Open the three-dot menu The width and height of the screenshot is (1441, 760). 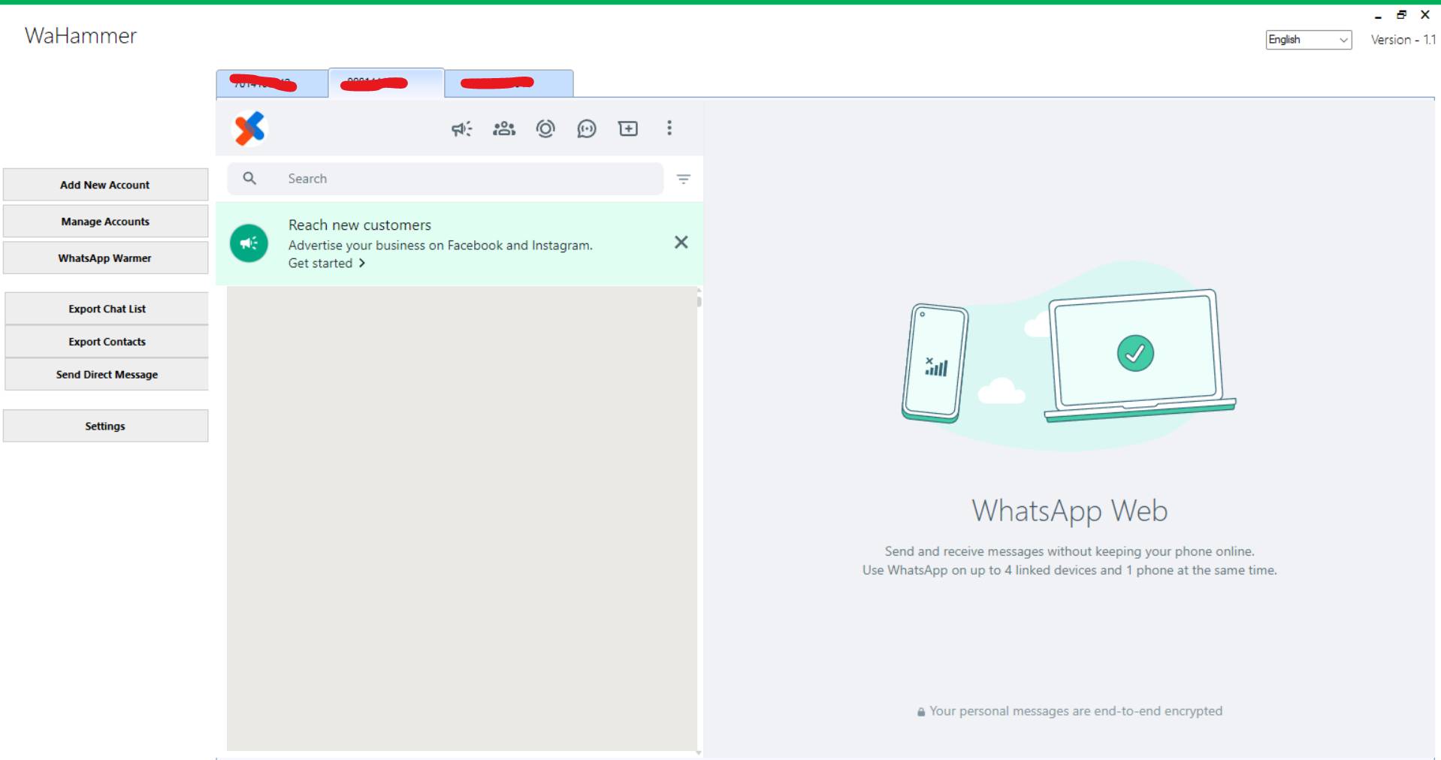(x=669, y=128)
